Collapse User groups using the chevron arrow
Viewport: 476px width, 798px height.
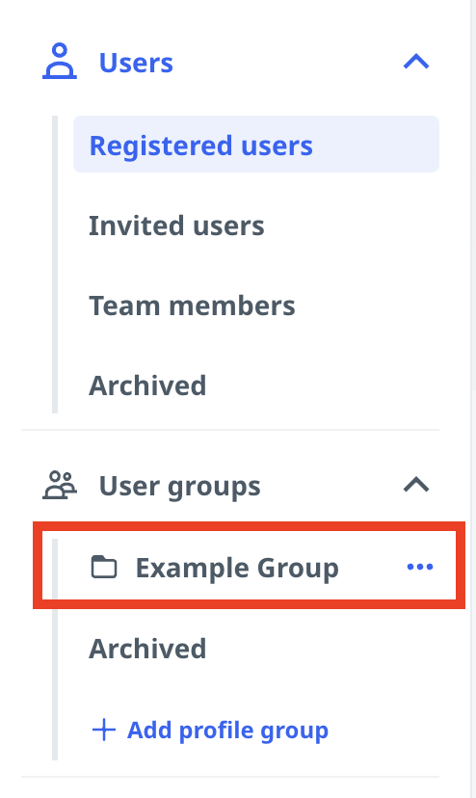416,485
